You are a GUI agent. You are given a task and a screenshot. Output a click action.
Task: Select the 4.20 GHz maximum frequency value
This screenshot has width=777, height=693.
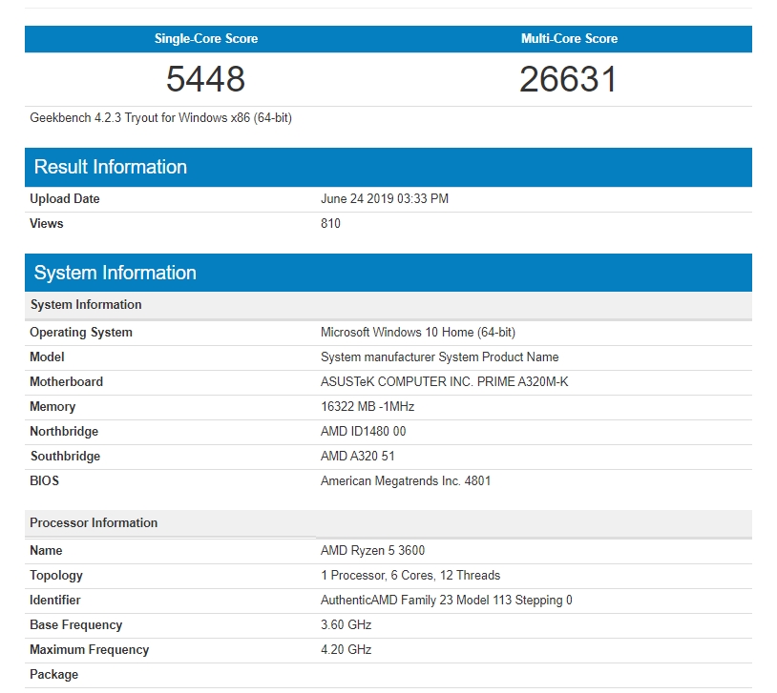(346, 650)
